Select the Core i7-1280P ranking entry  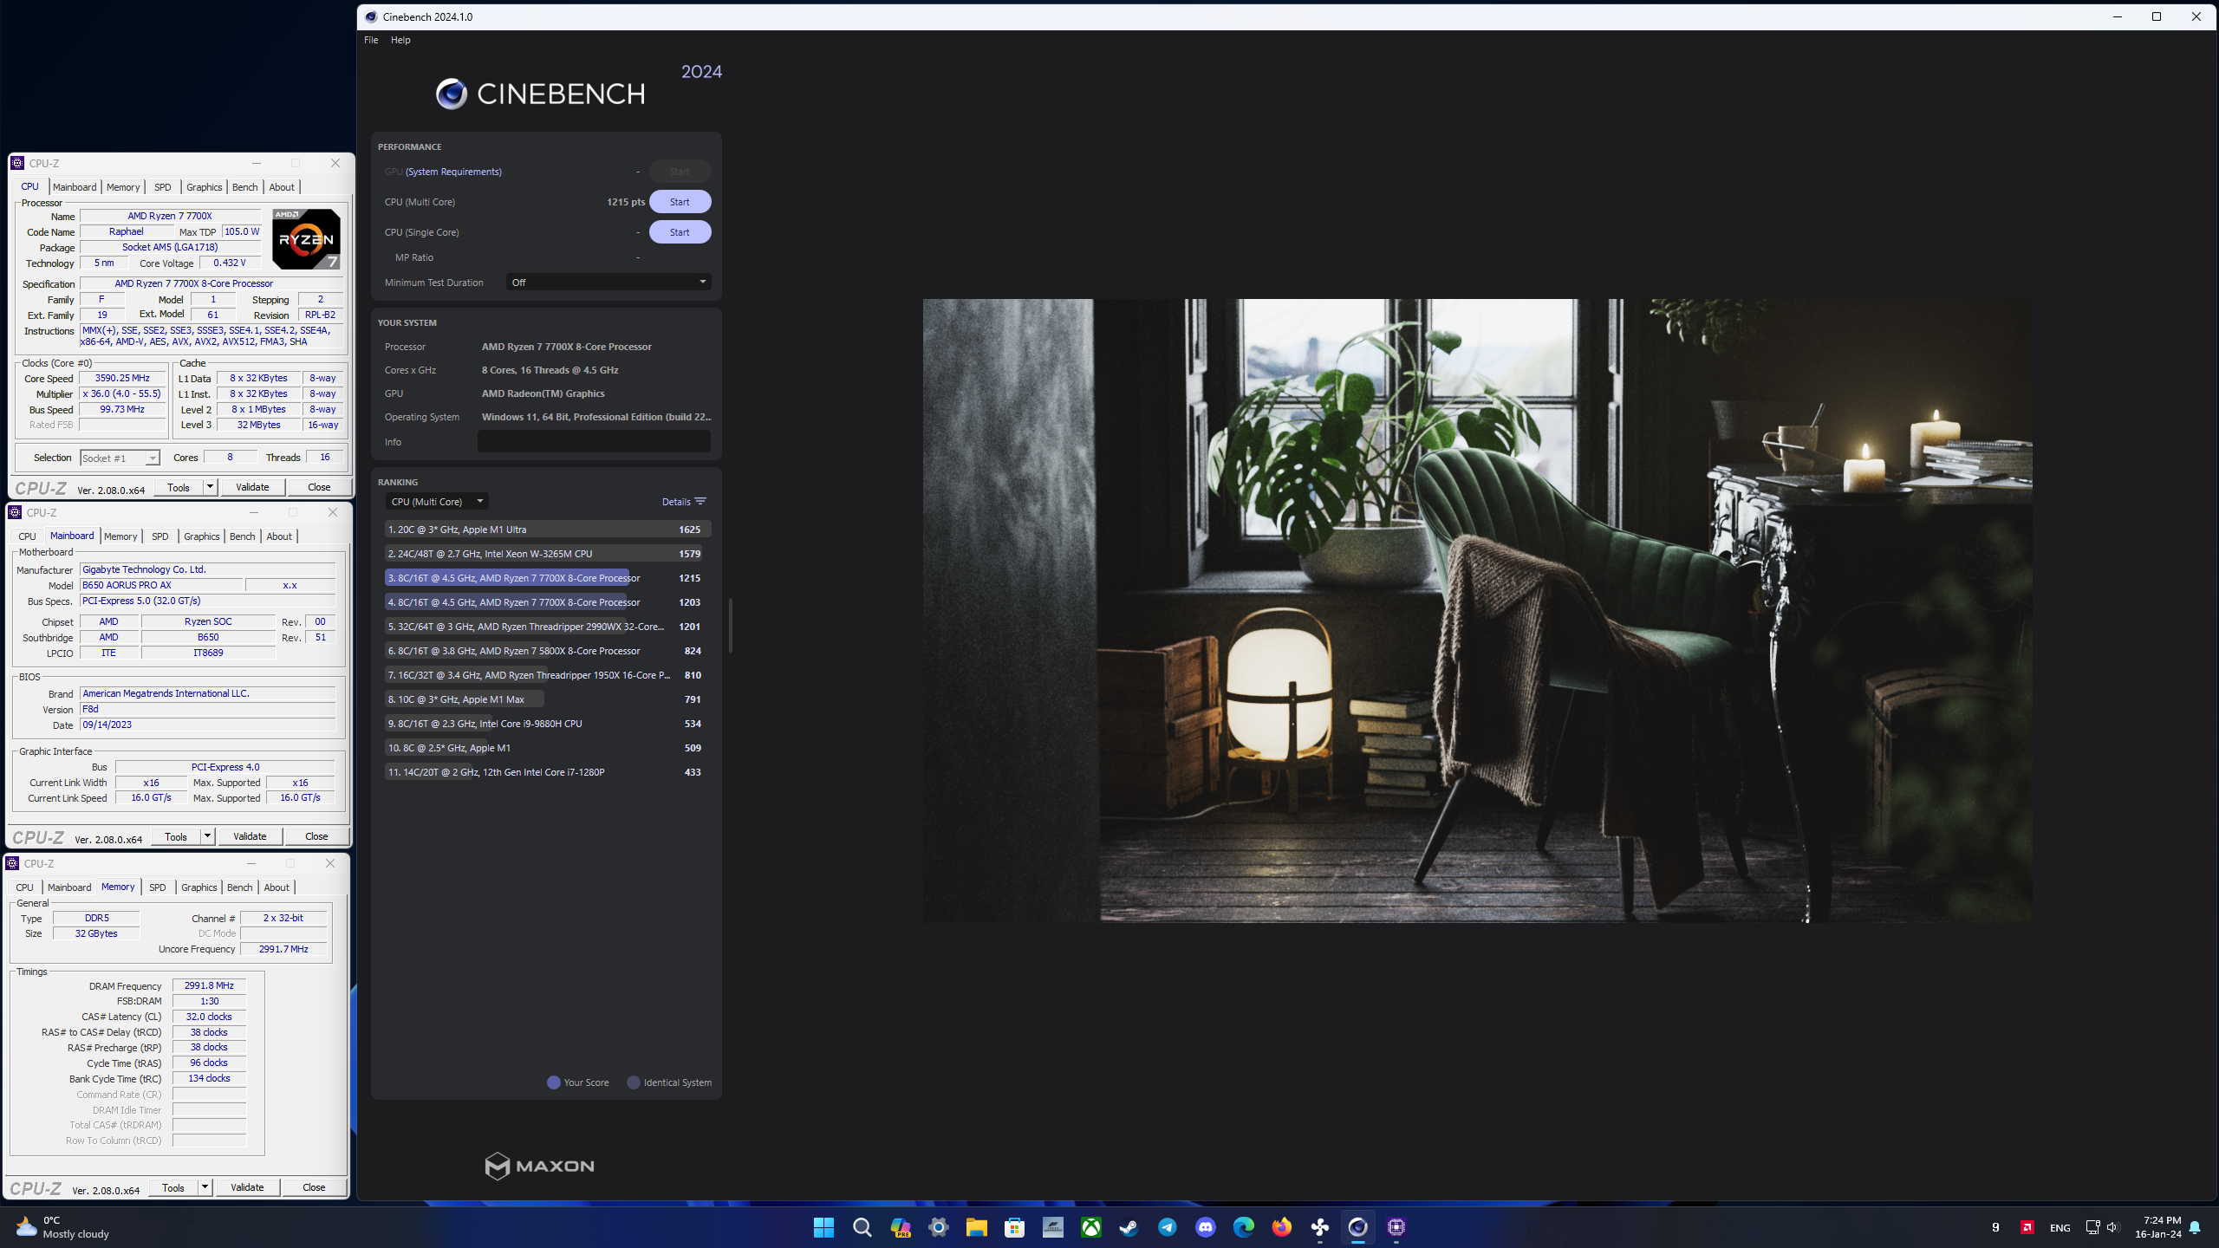pyautogui.click(x=547, y=772)
